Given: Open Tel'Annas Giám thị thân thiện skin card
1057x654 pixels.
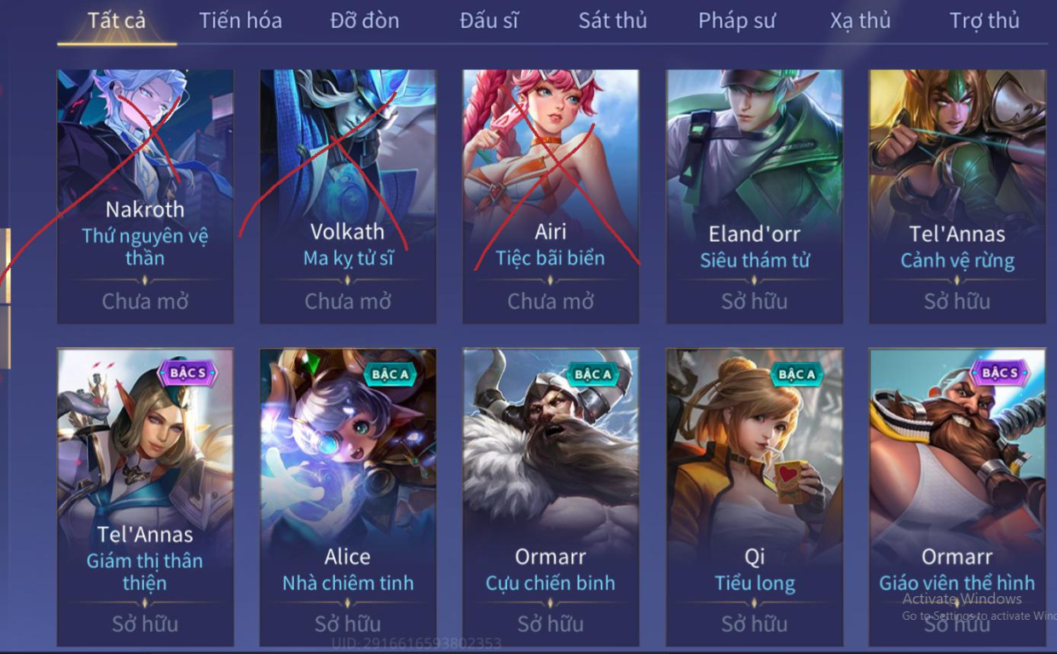Looking at the screenshot, I should [145, 497].
